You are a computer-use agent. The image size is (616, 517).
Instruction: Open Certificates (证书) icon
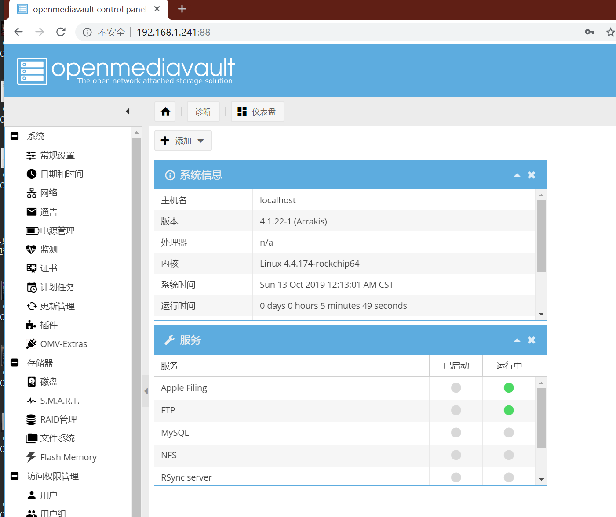pyautogui.click(x=31, y=268)
